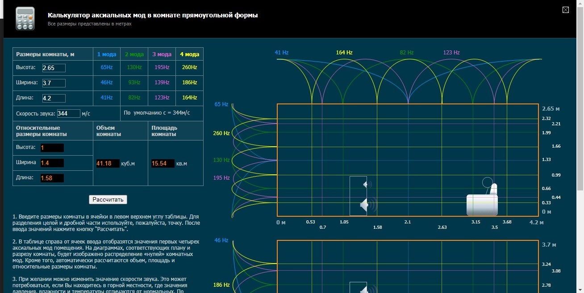
Task: Click the По умолчанию с = 344м/с note
Action: coord(157,113)
